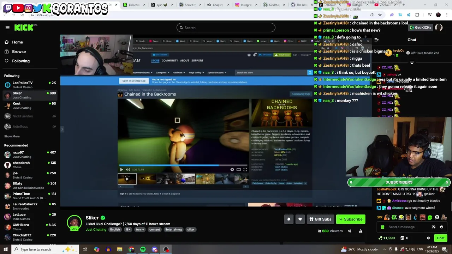This screenshot has height=254, width=452.
Task: Open Ways to Play dropdown on Steam page
Action: (196, 73)
